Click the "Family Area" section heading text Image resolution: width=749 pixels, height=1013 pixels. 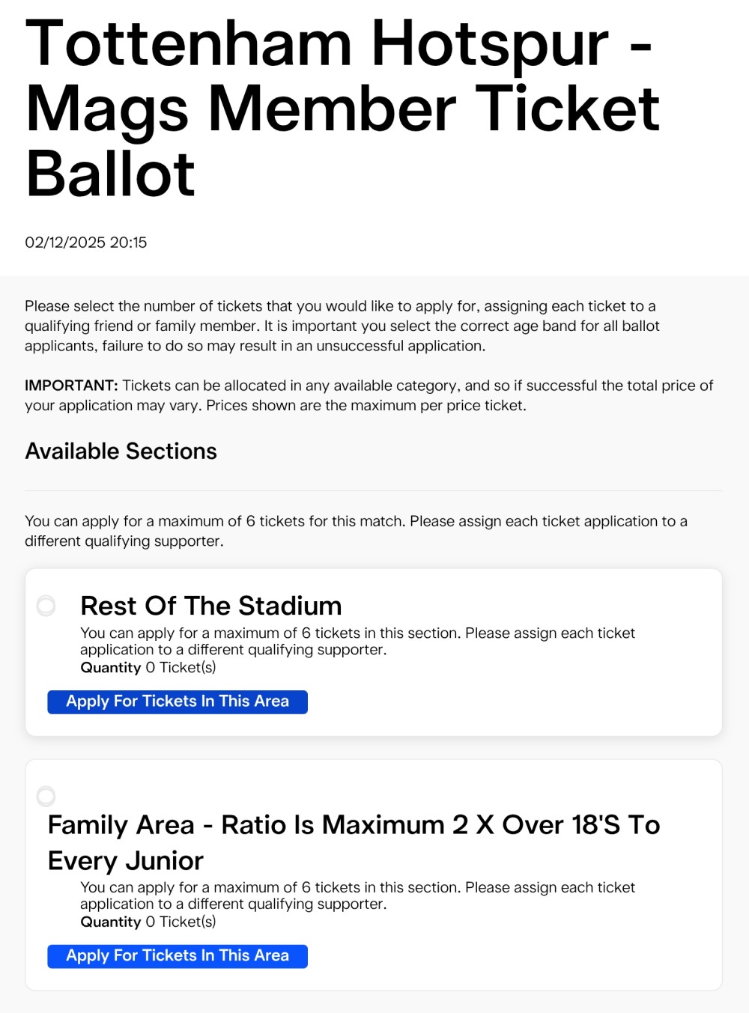[354, 842]
